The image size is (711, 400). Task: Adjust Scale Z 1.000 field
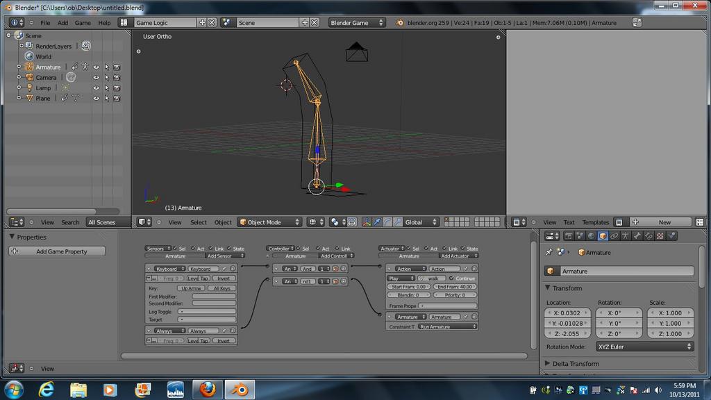tap(670, 333)
